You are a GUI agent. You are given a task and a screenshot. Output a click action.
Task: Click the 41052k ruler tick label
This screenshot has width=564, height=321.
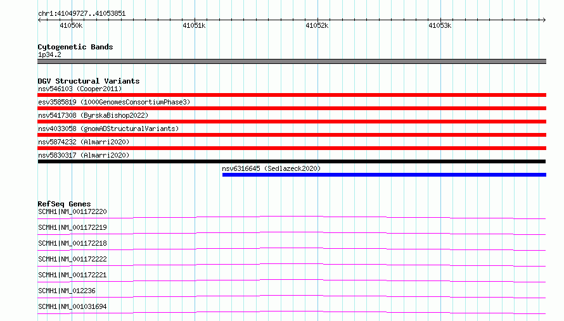pyautogui.click(x=317, y=25)
